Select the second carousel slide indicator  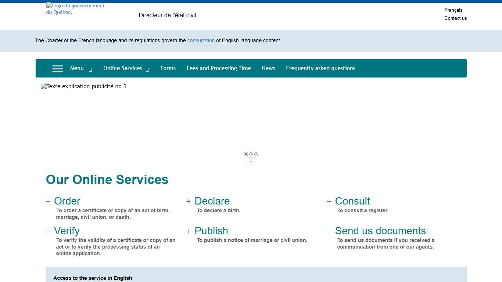[x=251, y=154]
